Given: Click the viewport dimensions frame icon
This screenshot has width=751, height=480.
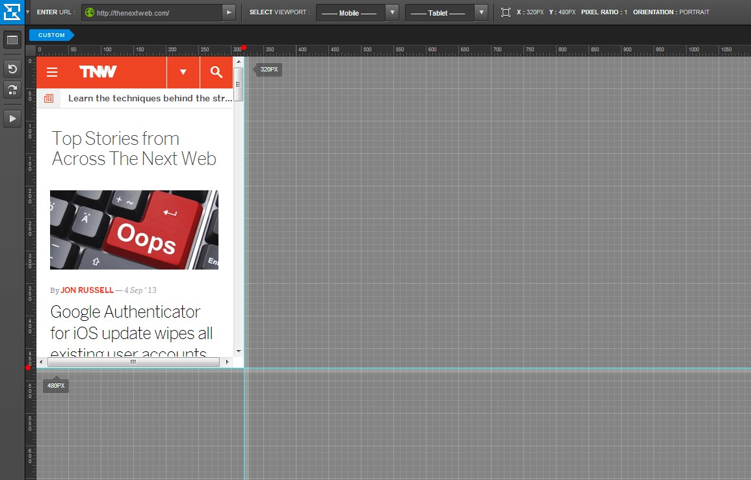Looking at the screenshot, I should [506, 12].
